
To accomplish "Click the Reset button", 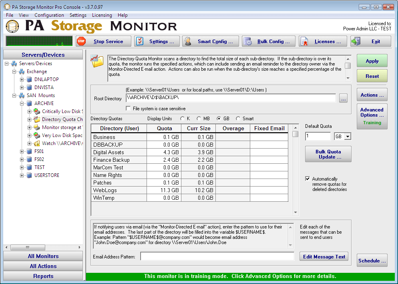I will click(372, 76).
